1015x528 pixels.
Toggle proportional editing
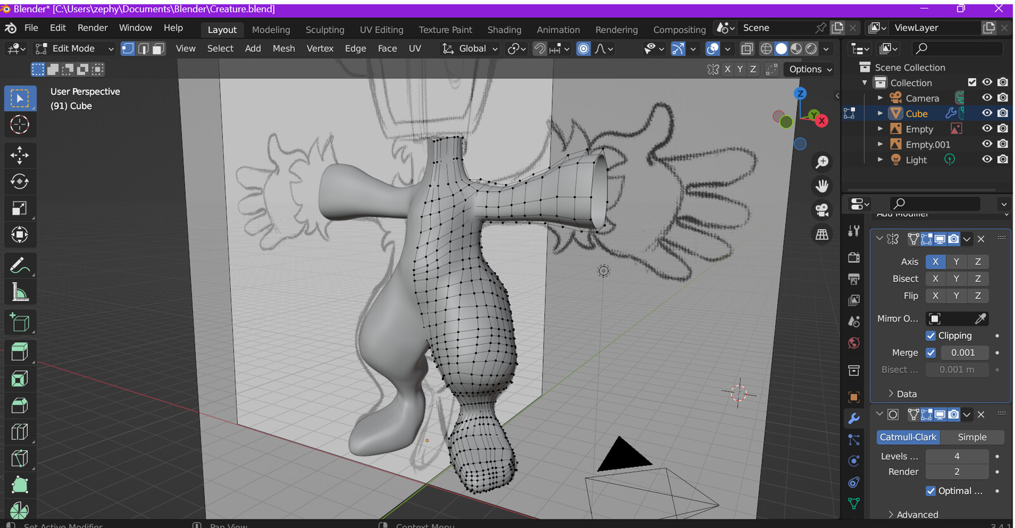[583, 48]
